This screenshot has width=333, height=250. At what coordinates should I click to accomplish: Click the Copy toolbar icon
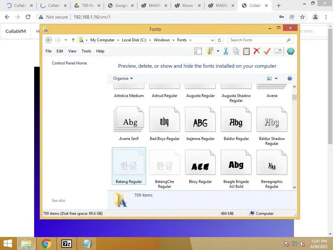coord(236,51)
